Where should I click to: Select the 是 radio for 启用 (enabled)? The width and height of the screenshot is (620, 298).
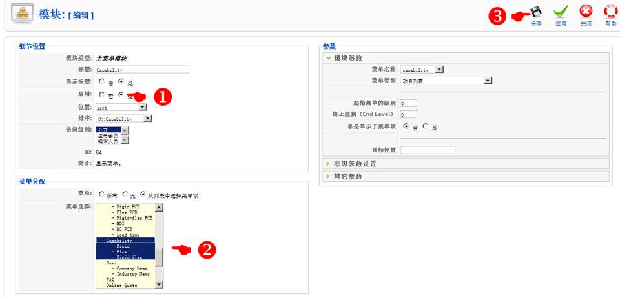coord(121,95)
